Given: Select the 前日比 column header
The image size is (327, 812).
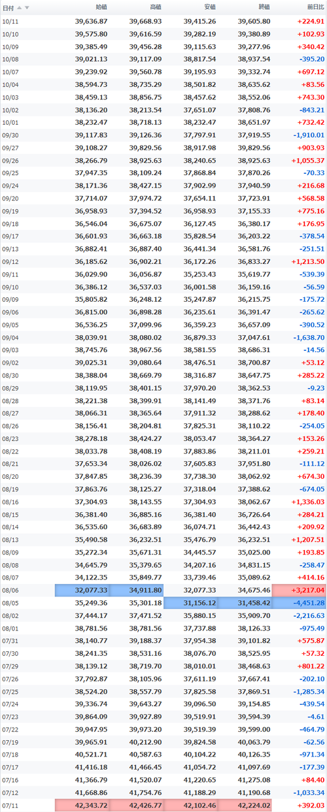Looking at the screenshot, I should point(315,8).
